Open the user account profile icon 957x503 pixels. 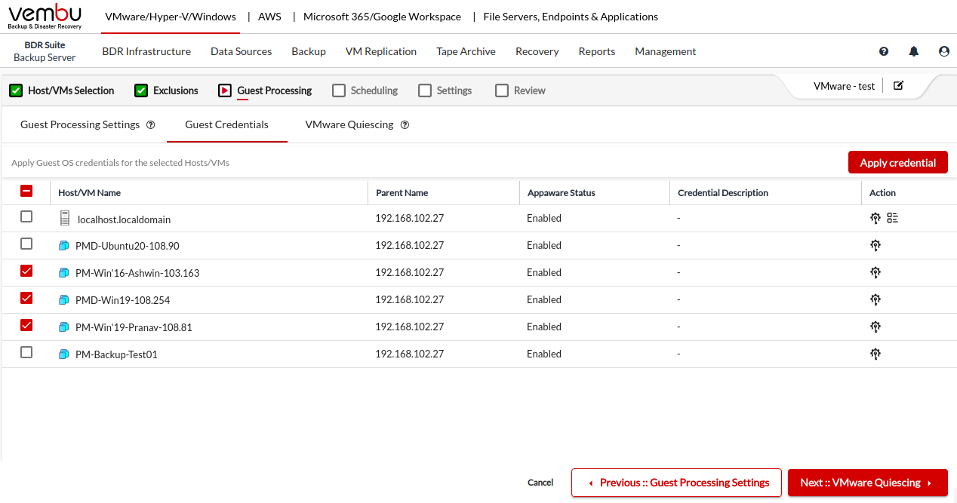[x=943, y=51]
